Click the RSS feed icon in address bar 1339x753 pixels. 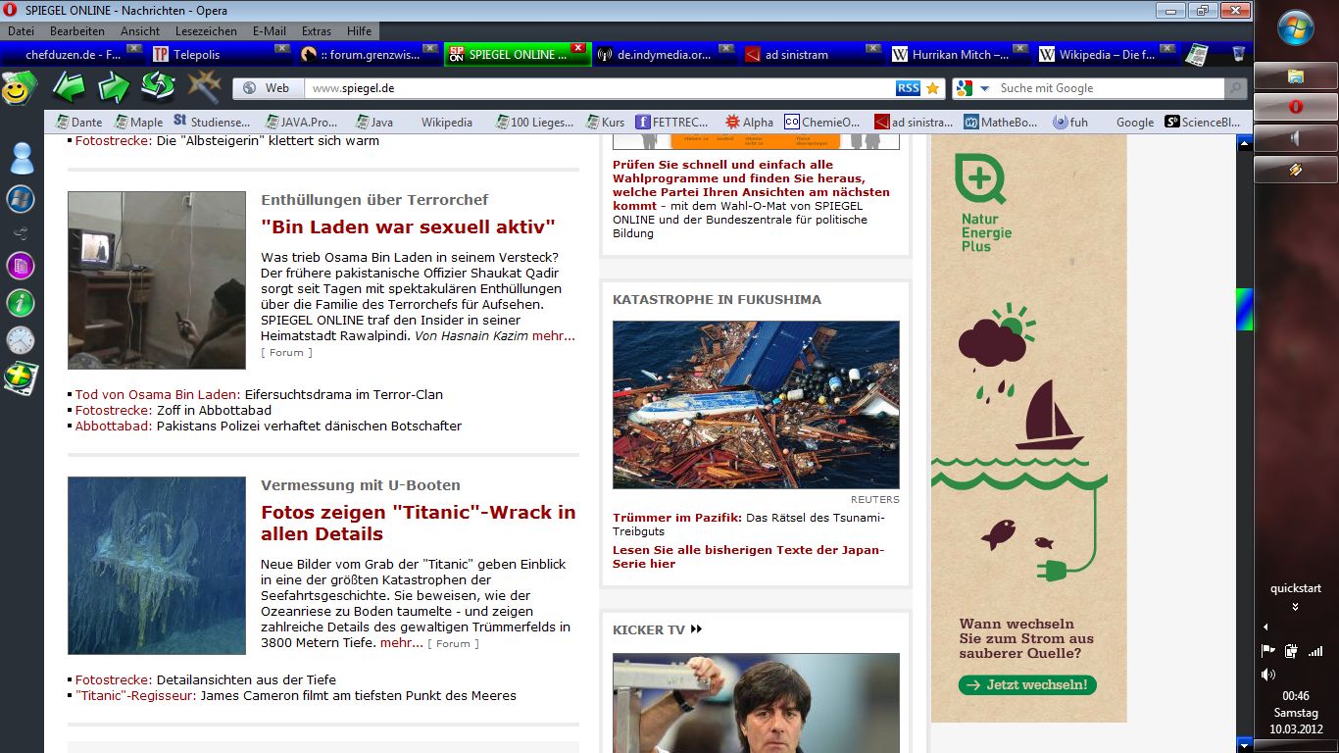[x=908, y=88]
